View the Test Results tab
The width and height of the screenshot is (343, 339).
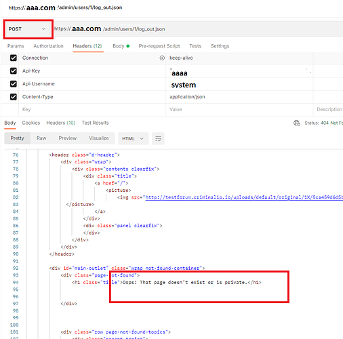click(x=95, y=123)
